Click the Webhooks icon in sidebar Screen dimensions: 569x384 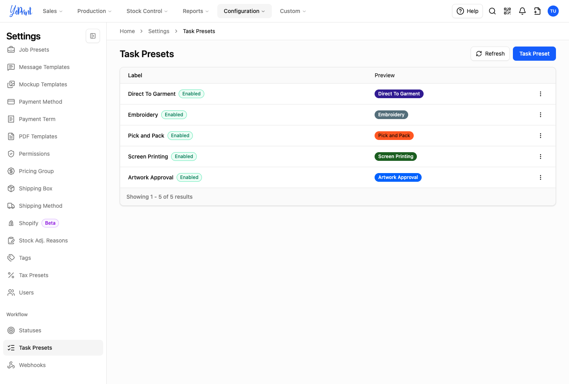pyautogui.click(x=11, y=365)
